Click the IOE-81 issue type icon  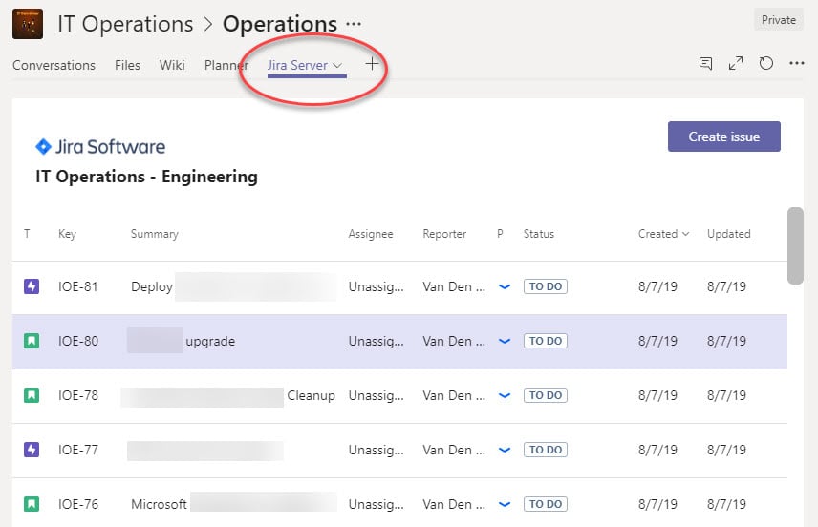[32, 286]
